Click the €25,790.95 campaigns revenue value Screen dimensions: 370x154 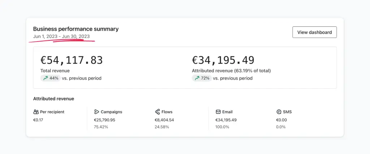[x=104, y=120]
